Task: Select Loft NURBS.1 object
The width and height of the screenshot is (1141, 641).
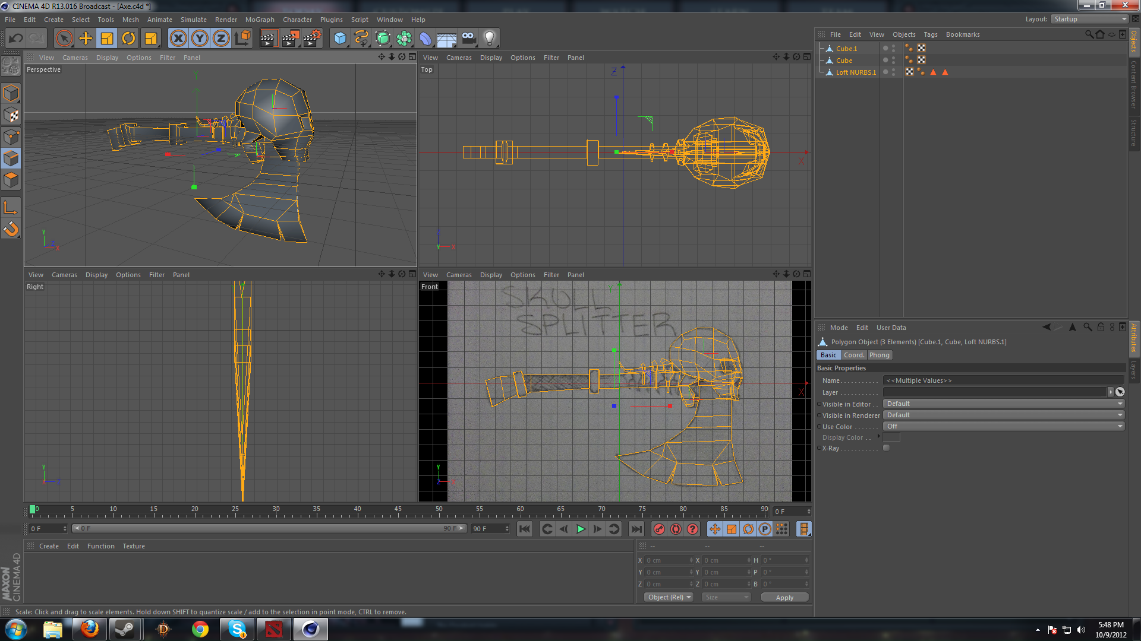Action: (856, 72)
